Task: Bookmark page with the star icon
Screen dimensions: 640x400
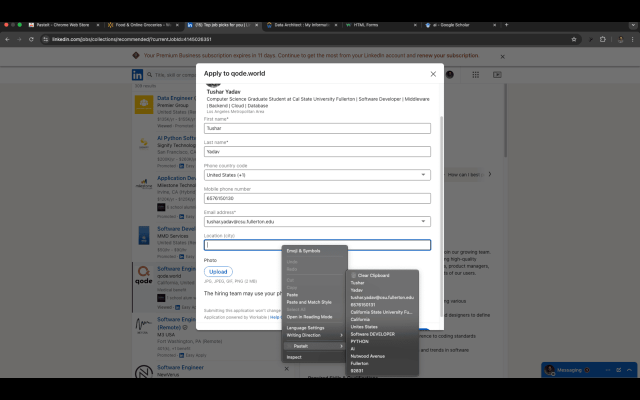Action: (573, 39)
